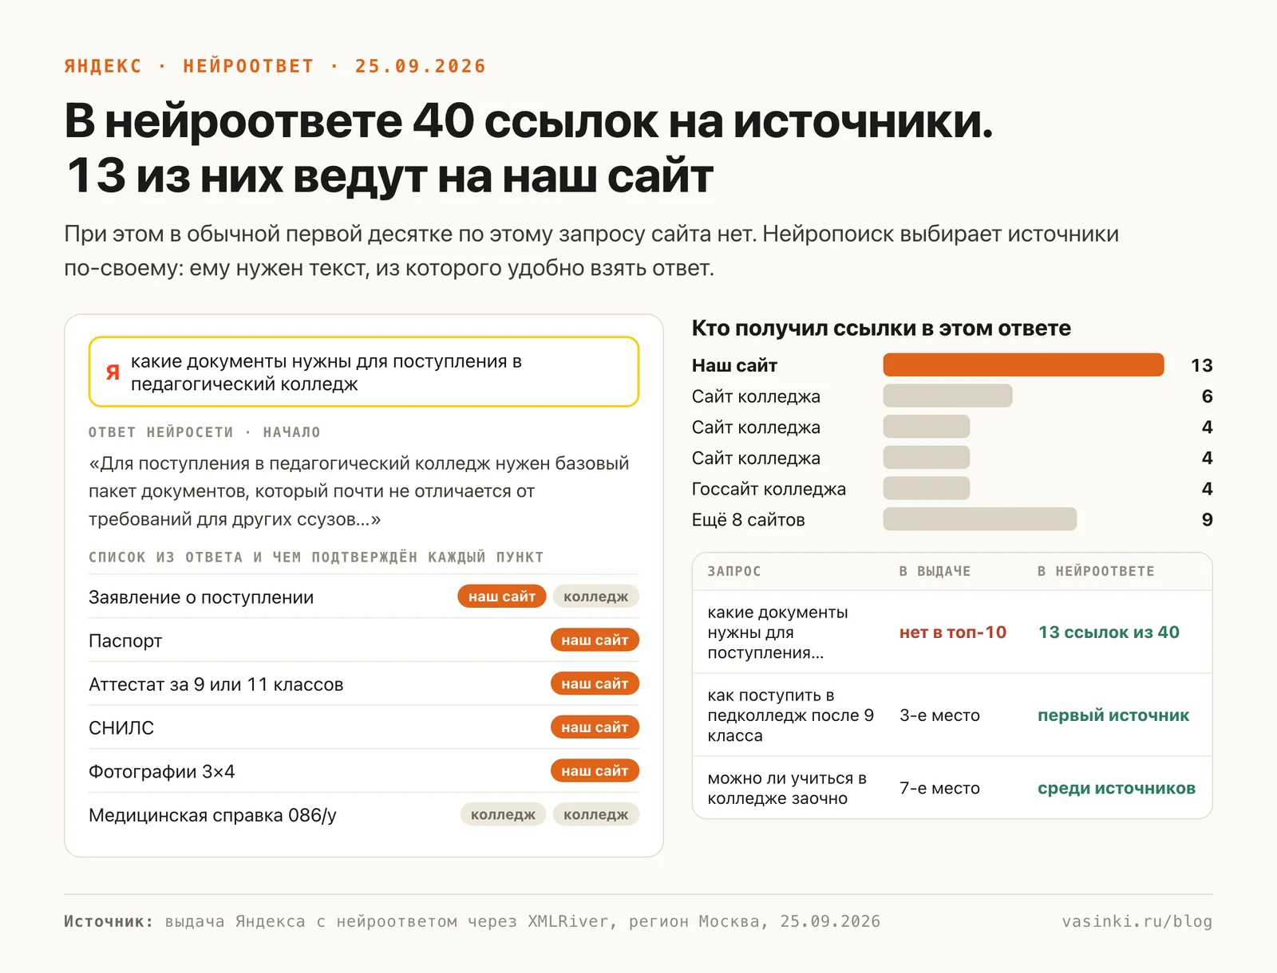Click '7-е место' table cell
Viewport: 1277px width, 973px height.
coord(939,788)
